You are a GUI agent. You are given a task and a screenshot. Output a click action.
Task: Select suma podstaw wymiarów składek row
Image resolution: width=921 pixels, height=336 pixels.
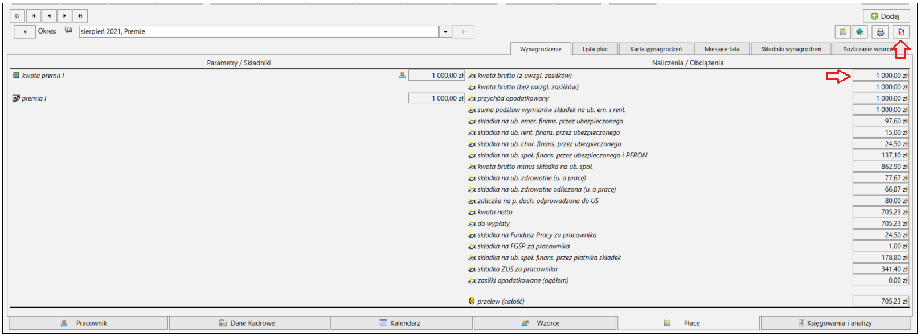551,110
